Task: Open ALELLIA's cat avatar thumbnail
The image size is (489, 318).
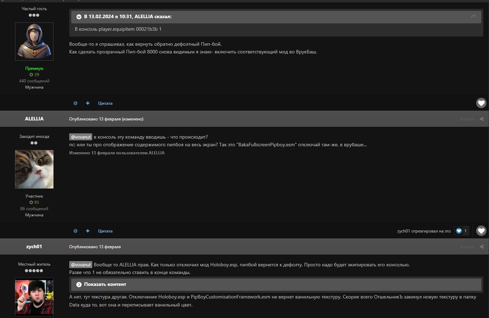Action: click(34, 169)
